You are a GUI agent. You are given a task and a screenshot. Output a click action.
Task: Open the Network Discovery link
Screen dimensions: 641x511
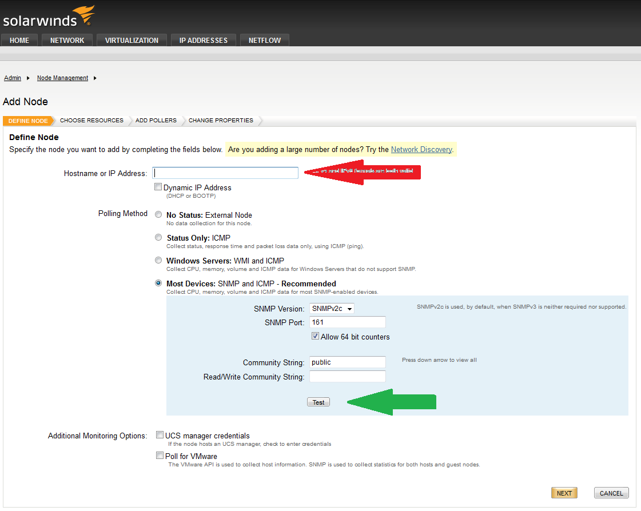tap(421, 149)
